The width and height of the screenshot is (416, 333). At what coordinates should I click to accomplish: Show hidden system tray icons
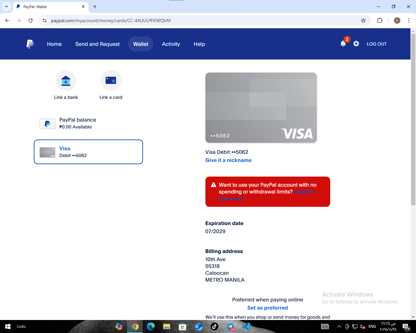coord(339,326)
